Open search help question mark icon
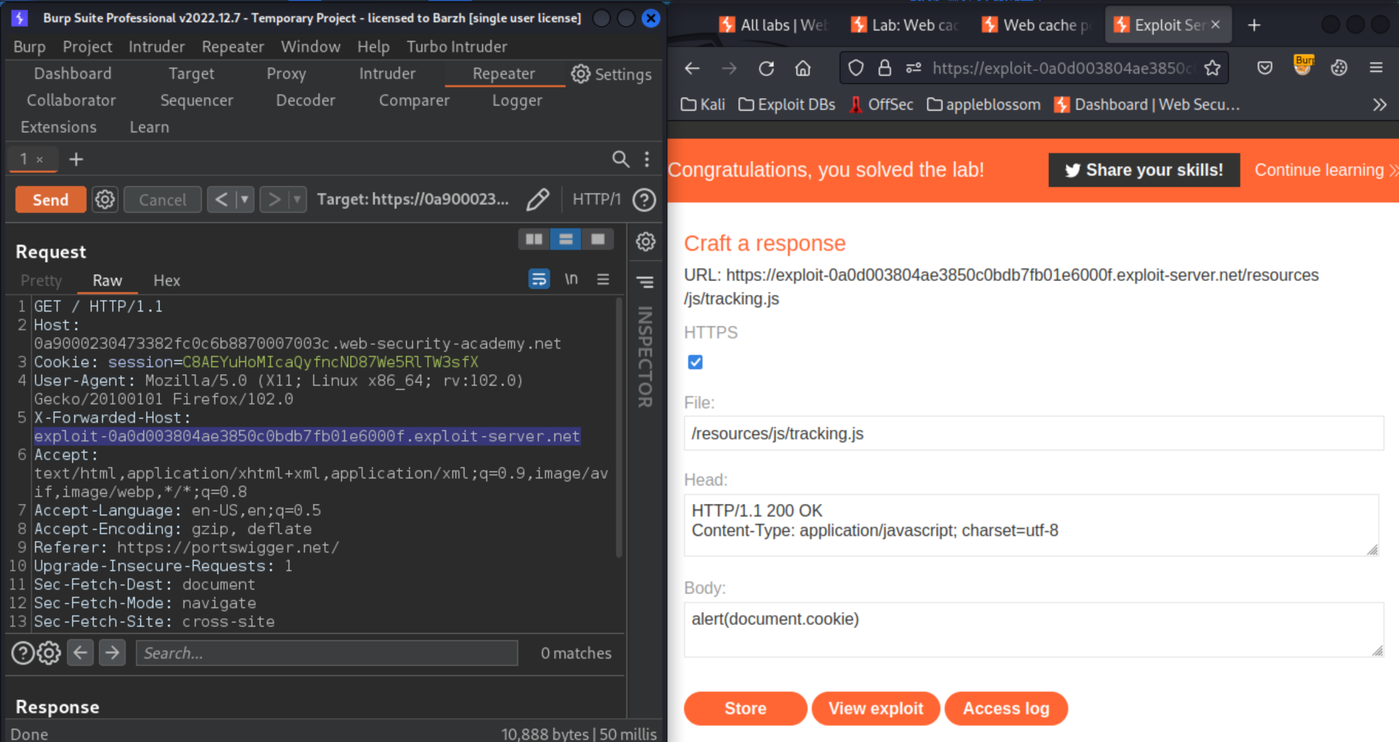Image resolution: width=1399 pixels, height=742 pixels. pos(23,653)
